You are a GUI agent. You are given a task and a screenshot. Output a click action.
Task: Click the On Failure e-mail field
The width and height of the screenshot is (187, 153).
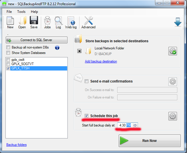click(x=147, y=97)
